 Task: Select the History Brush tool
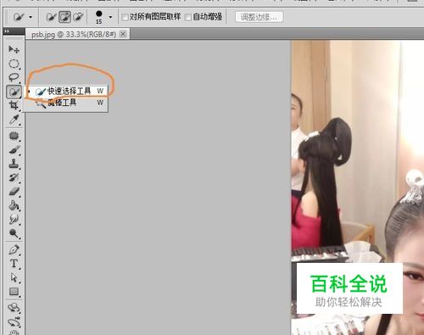click(x=14, y=177)
